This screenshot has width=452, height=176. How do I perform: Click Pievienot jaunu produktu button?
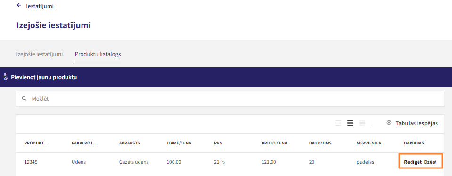point(44,77)
